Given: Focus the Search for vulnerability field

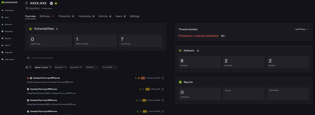Looking at the screenshot, I should (x=96, y=58).
